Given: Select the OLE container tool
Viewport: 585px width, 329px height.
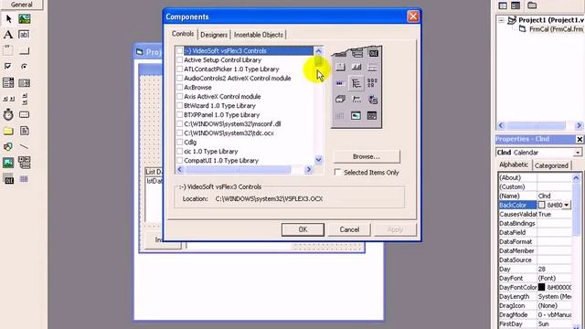Looking at the screenshot, I should click(x=8, y=179).
